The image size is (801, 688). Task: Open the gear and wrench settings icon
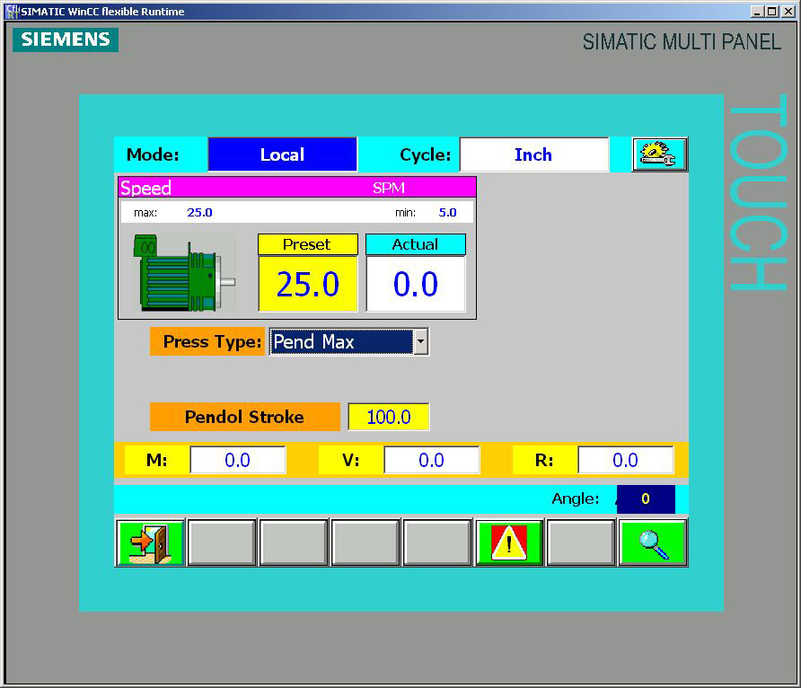pos(659,154)
